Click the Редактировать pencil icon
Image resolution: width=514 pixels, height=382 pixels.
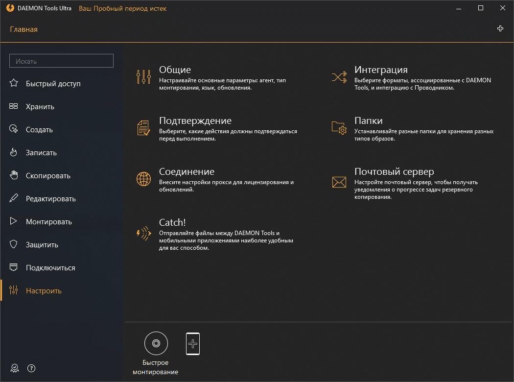[14, 198]
